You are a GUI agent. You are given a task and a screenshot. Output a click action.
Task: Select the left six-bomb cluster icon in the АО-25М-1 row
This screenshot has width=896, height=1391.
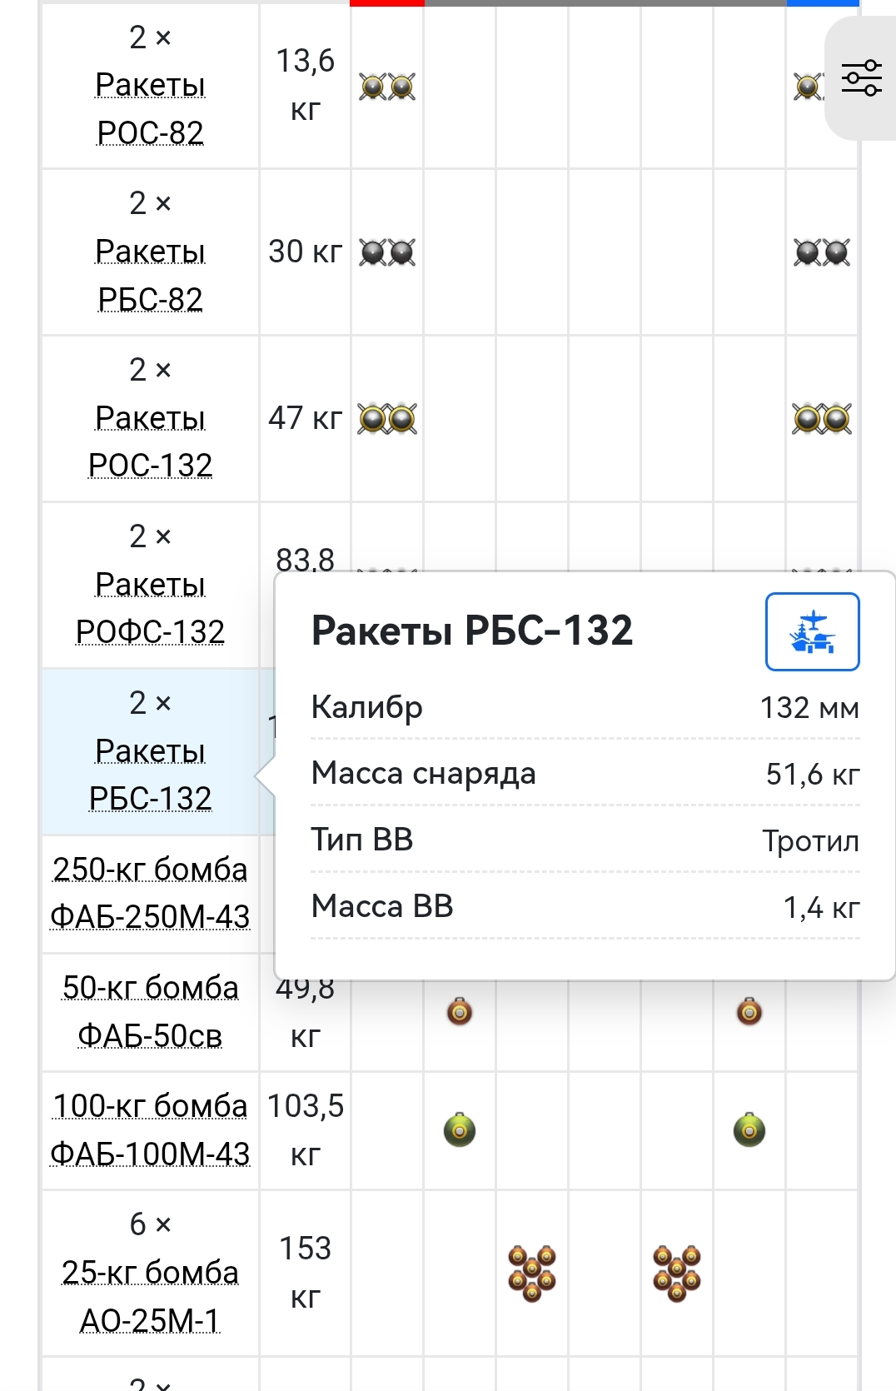(532, 1274)
